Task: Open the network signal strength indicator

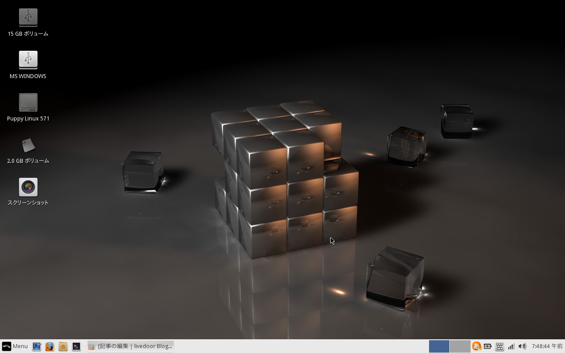Action: tap(511, 346)
